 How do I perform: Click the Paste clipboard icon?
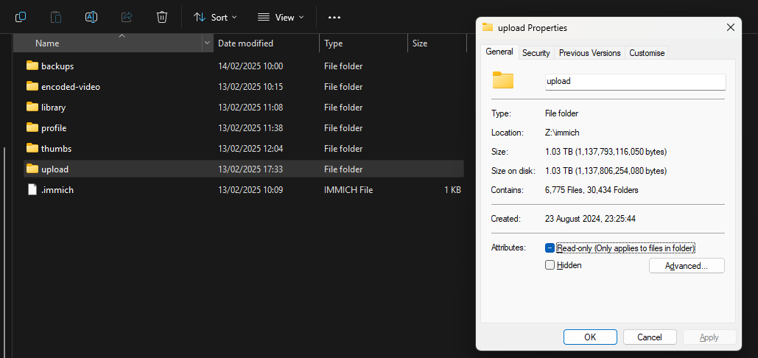point(56,16)
